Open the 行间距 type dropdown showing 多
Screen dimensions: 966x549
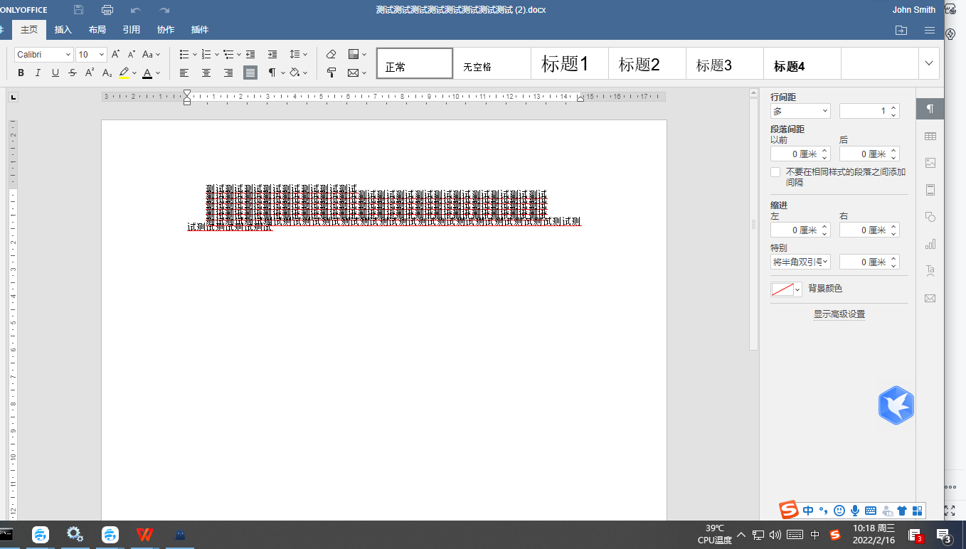tap(800, 111)
